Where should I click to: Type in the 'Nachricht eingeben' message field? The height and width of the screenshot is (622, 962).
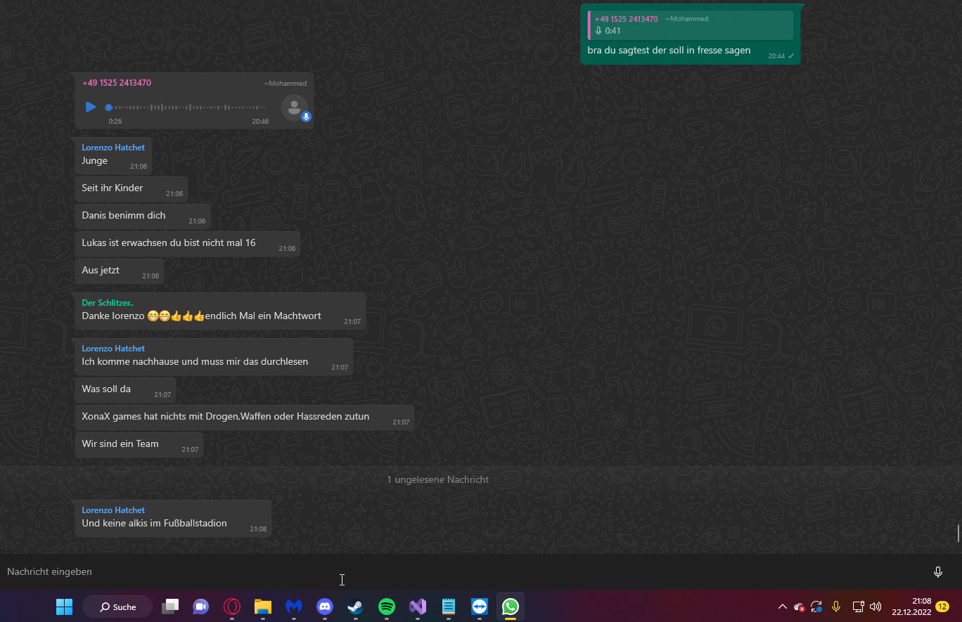pyautogui.click(x=422, y=572)
